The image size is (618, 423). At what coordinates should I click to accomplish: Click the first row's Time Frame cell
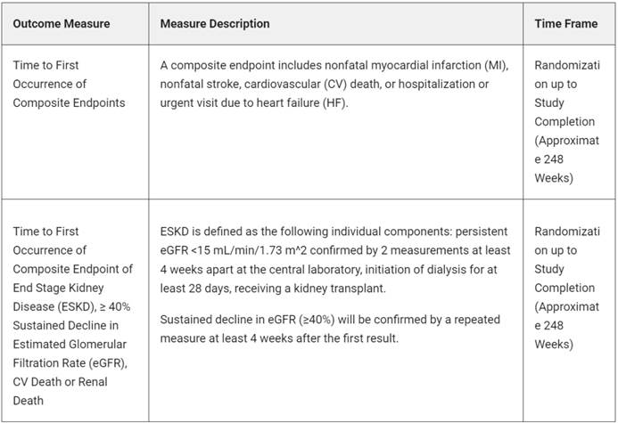tap(567, 121)
